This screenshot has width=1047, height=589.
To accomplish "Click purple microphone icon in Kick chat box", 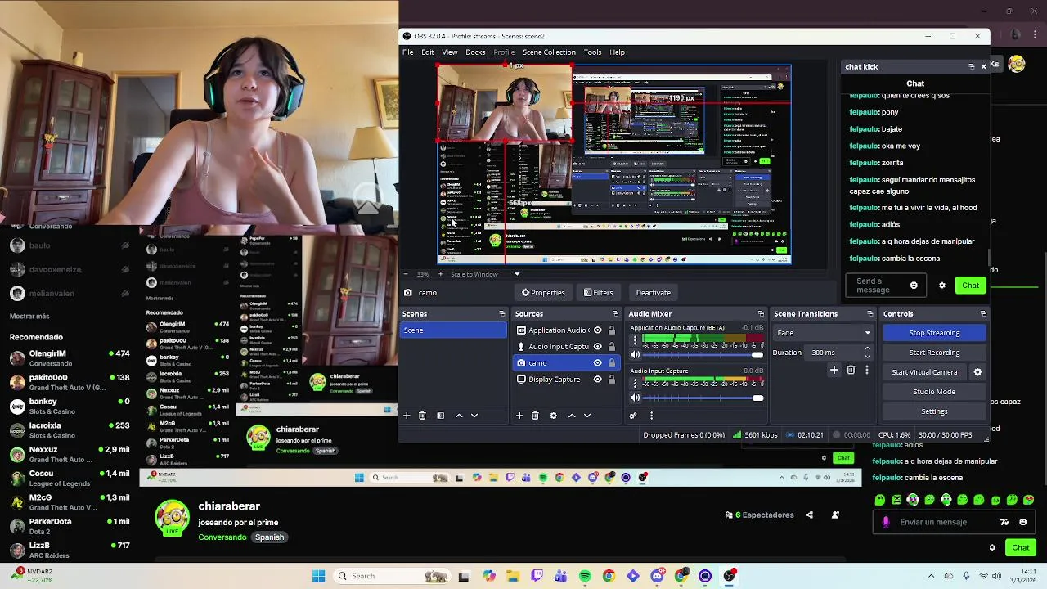I will point(886,522).
